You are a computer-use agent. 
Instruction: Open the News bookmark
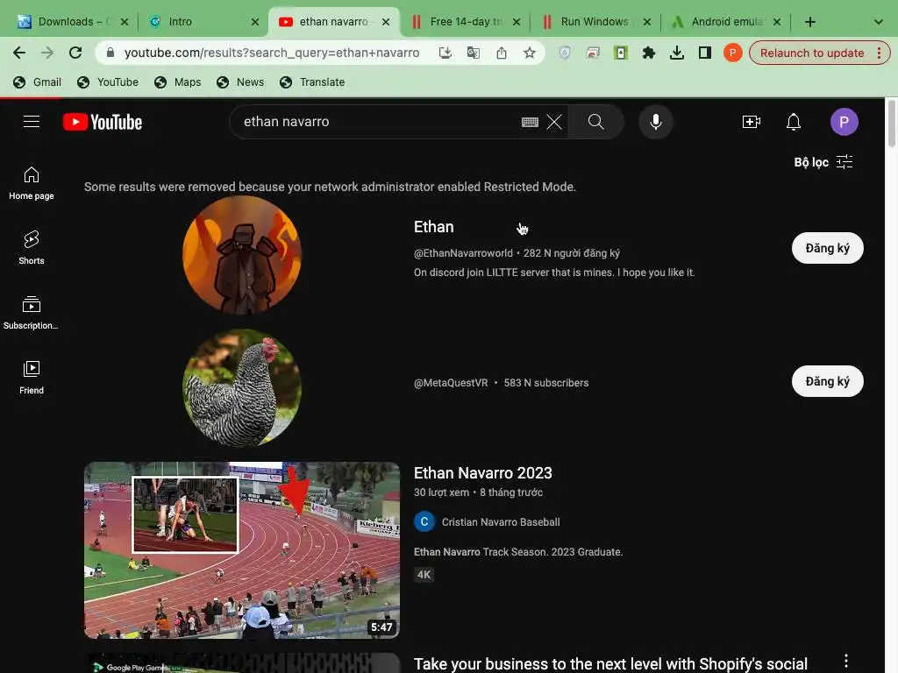pyautogui.click(x=240, y=81)
